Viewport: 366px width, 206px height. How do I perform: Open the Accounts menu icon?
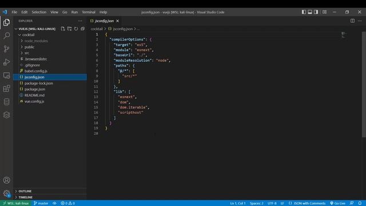click(6, 180)
